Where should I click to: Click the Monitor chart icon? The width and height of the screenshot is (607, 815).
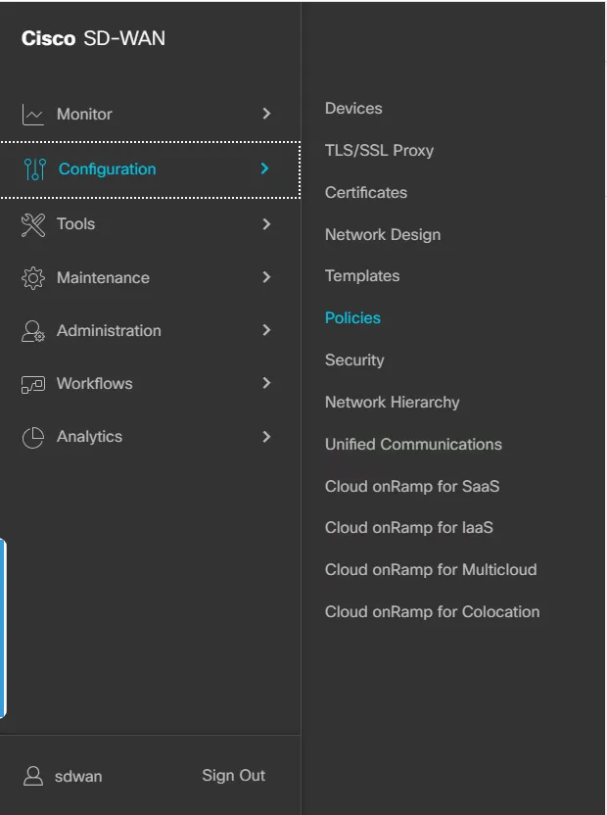[x=33, y=115]
